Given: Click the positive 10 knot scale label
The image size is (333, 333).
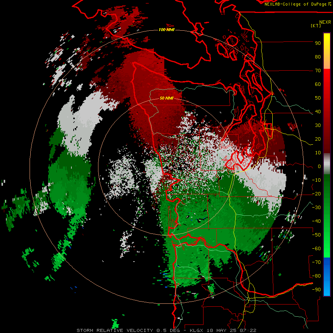Looking at the screenshot, I should point(318,153).
